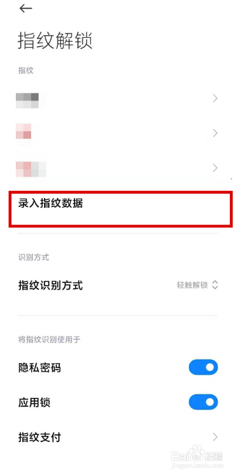
Task: Tap the back arrow icon
Action: tap(26, 8)
